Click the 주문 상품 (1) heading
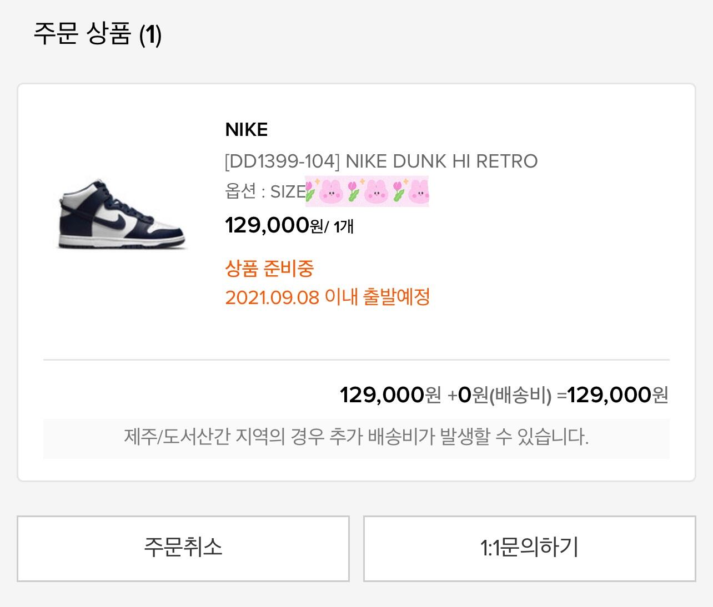Image resolution: width=713 pixels, height=607 pixels. point(98,34)
